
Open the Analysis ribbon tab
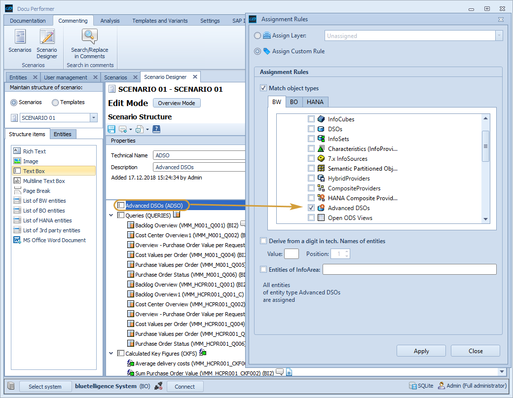point(110,21)
